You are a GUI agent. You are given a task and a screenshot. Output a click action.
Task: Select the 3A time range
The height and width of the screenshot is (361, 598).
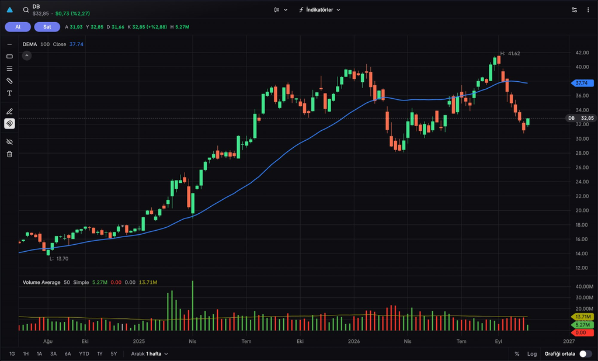[x=53, y=354]
